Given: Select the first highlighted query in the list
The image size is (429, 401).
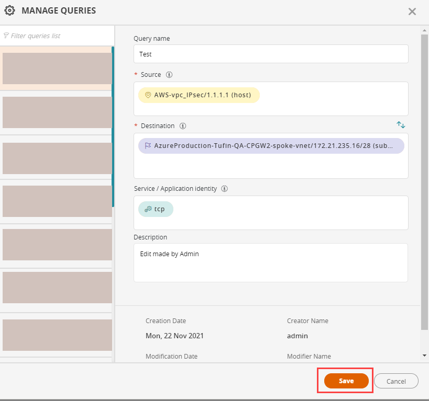Looking at the screenshot, I should 57,68.
